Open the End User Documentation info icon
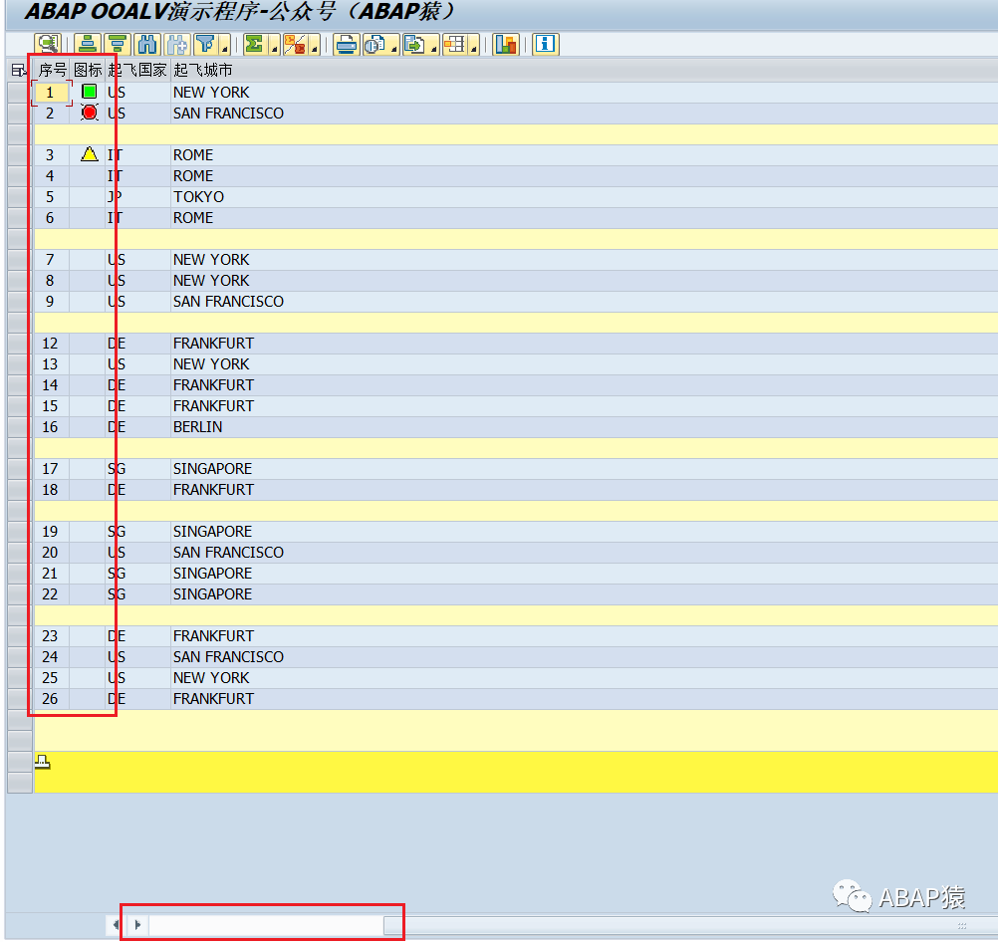The width and height of the screenshot is (998, 942). pyautogui.click(x=546, y=45)
